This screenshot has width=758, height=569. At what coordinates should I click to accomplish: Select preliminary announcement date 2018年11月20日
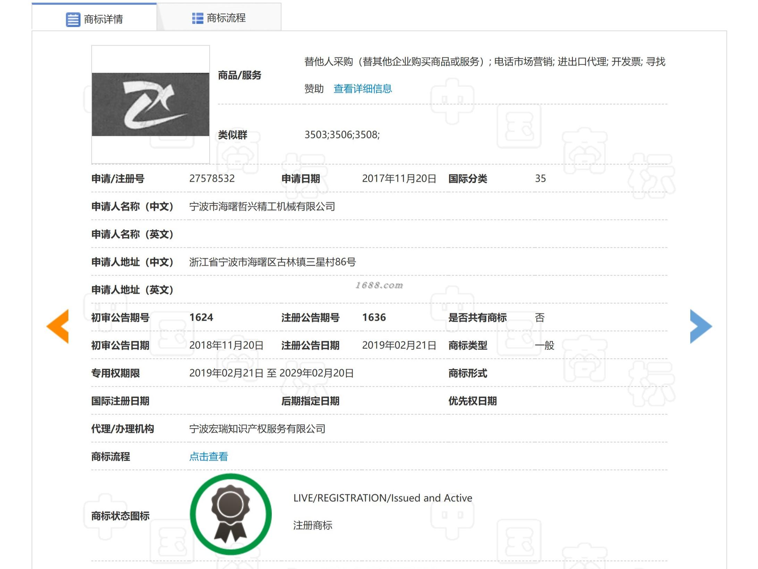[x=226, y=345]
